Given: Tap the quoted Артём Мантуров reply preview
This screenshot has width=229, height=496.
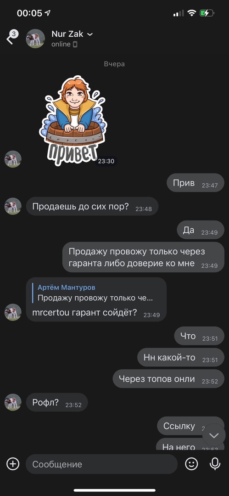Looking at the screenshot, I should pyautogui.click(x=95, y=293).
